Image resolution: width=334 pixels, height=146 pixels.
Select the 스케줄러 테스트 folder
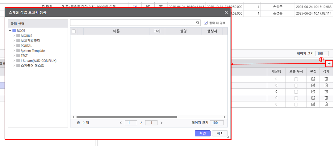(x=32, y=66)
